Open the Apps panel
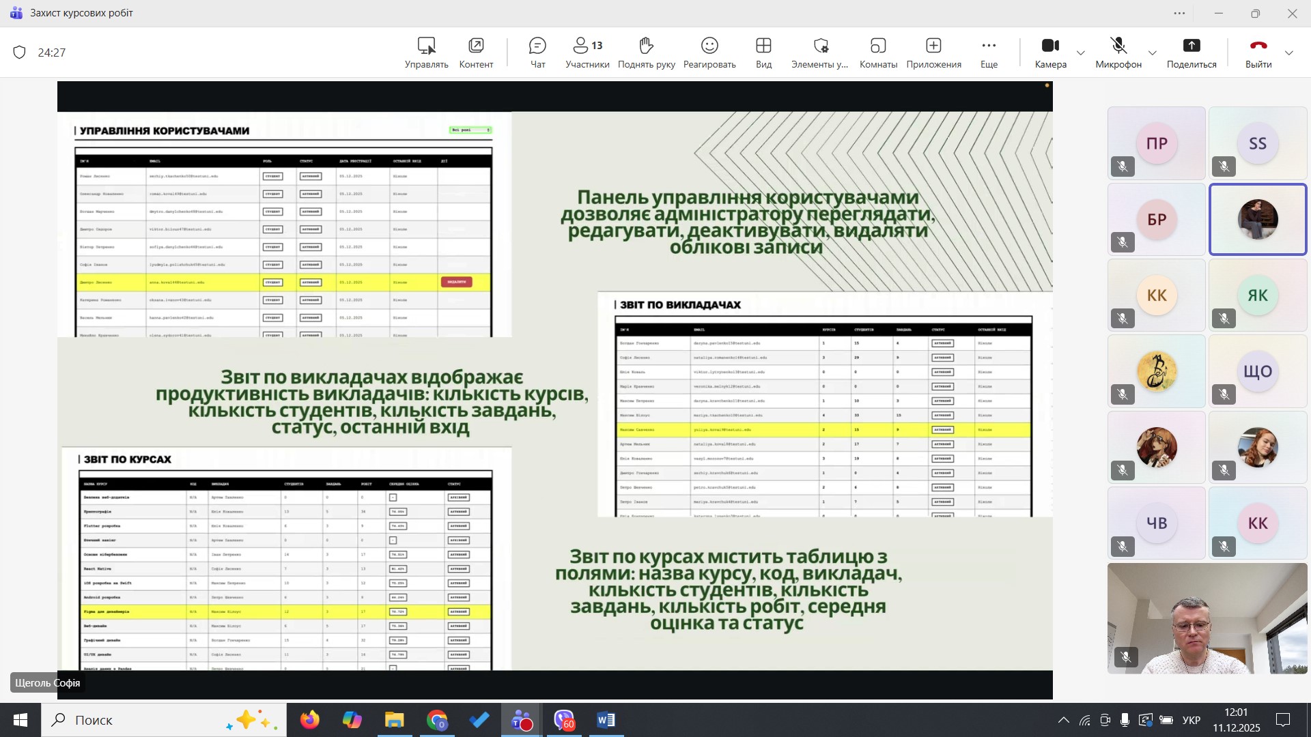 (x=933, y=53)
